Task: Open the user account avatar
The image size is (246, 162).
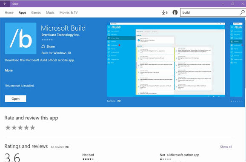Action: point(175,12)
